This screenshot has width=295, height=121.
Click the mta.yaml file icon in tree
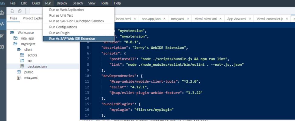pos(18,78)
